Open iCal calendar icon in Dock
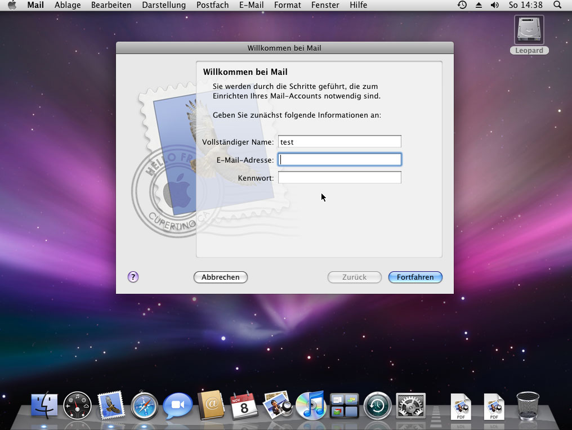572x430 pixels. pyautogui.click(x=244, y=406)
